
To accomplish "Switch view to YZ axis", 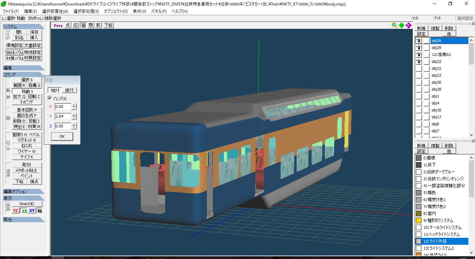I will coord(16,211).
